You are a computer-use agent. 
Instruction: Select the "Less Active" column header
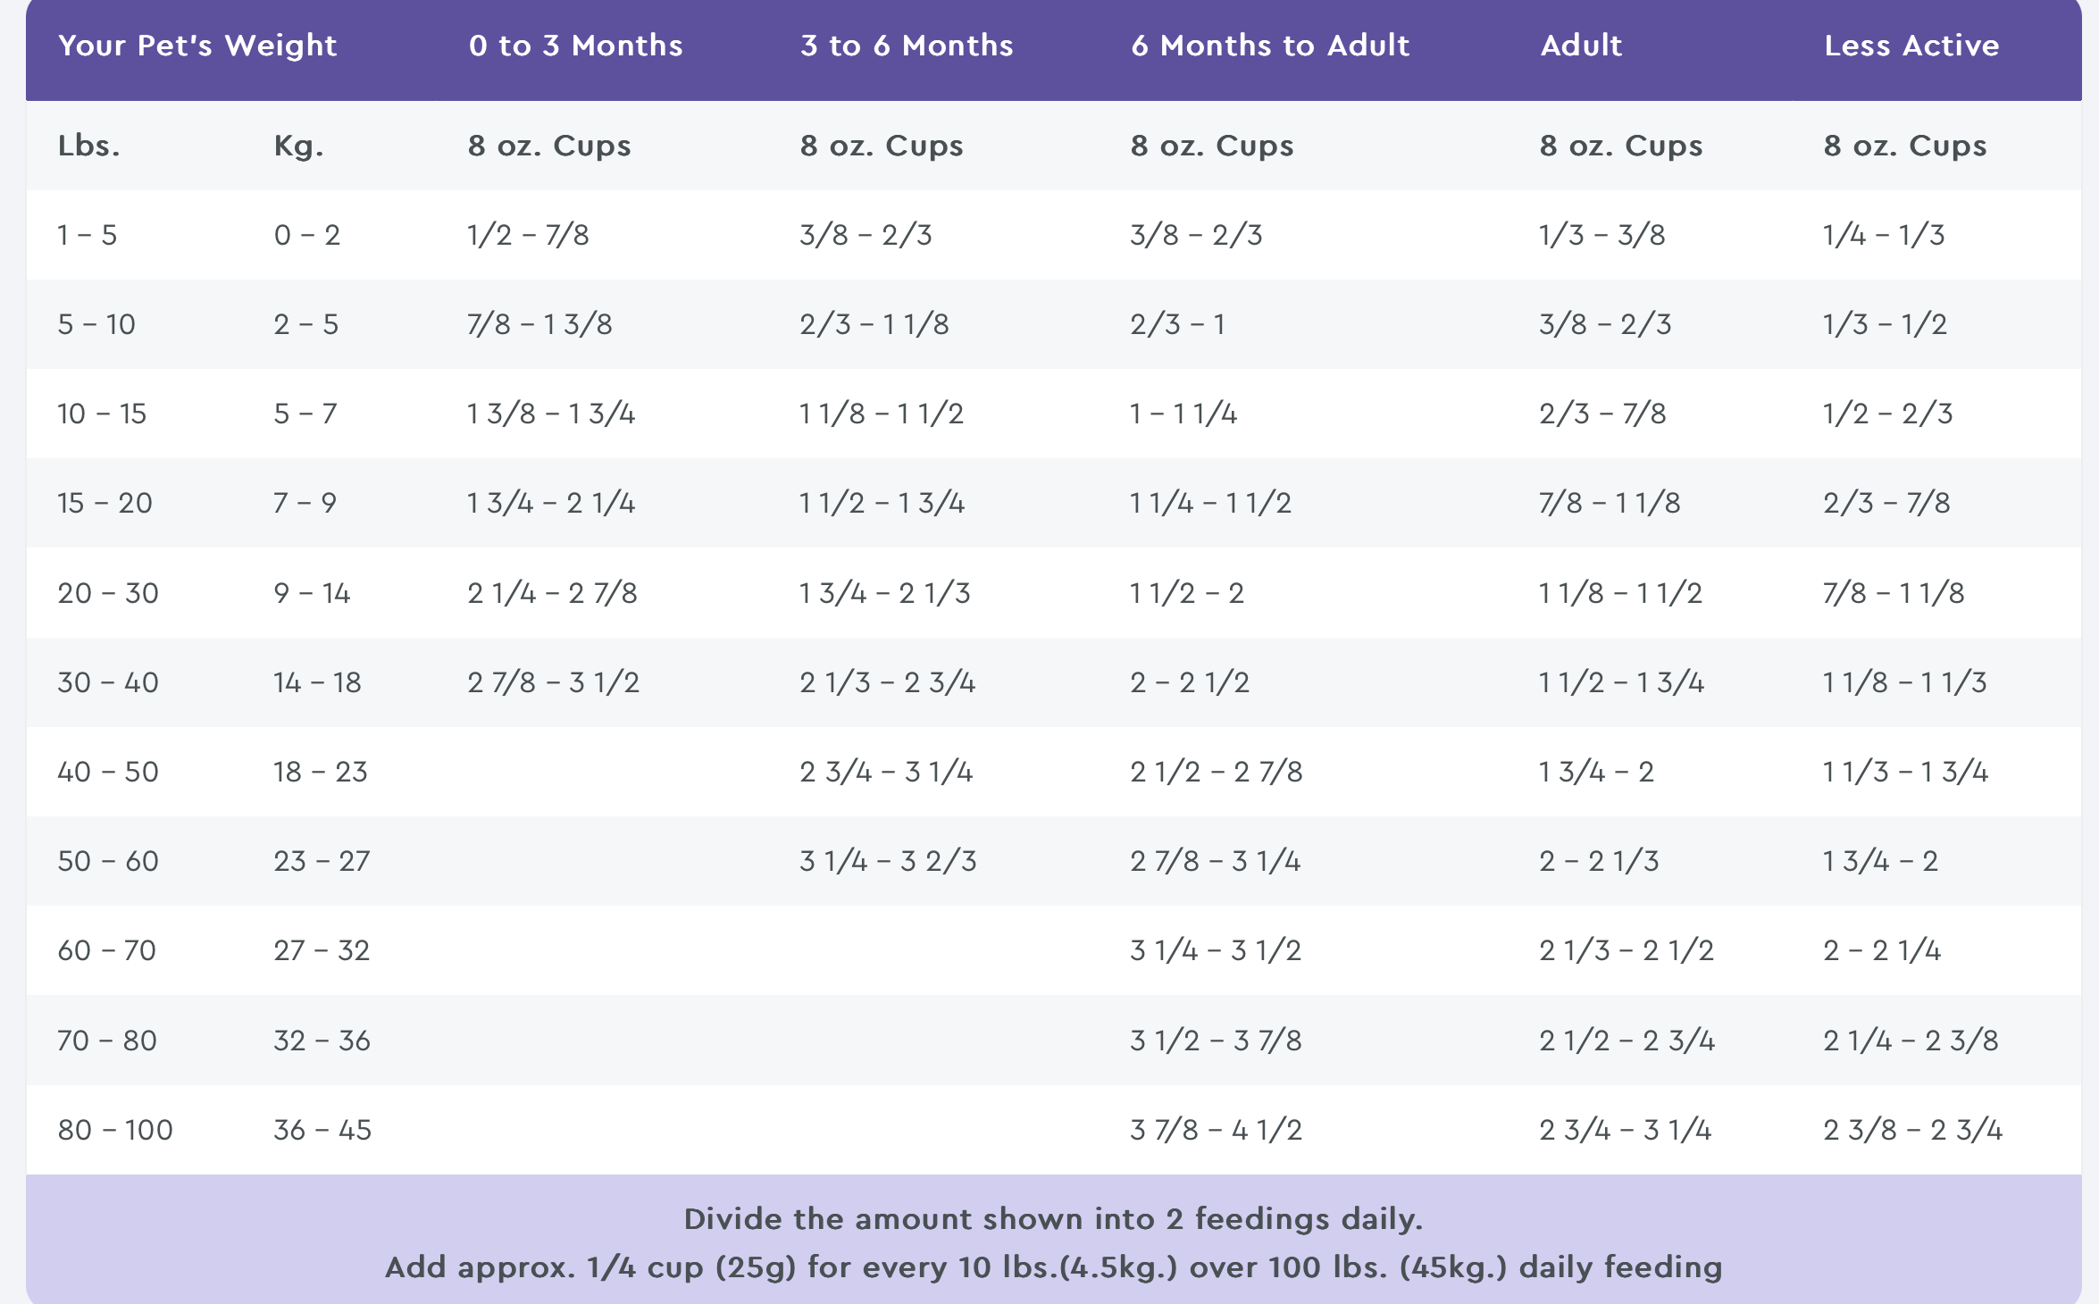tap(1911, 46)
